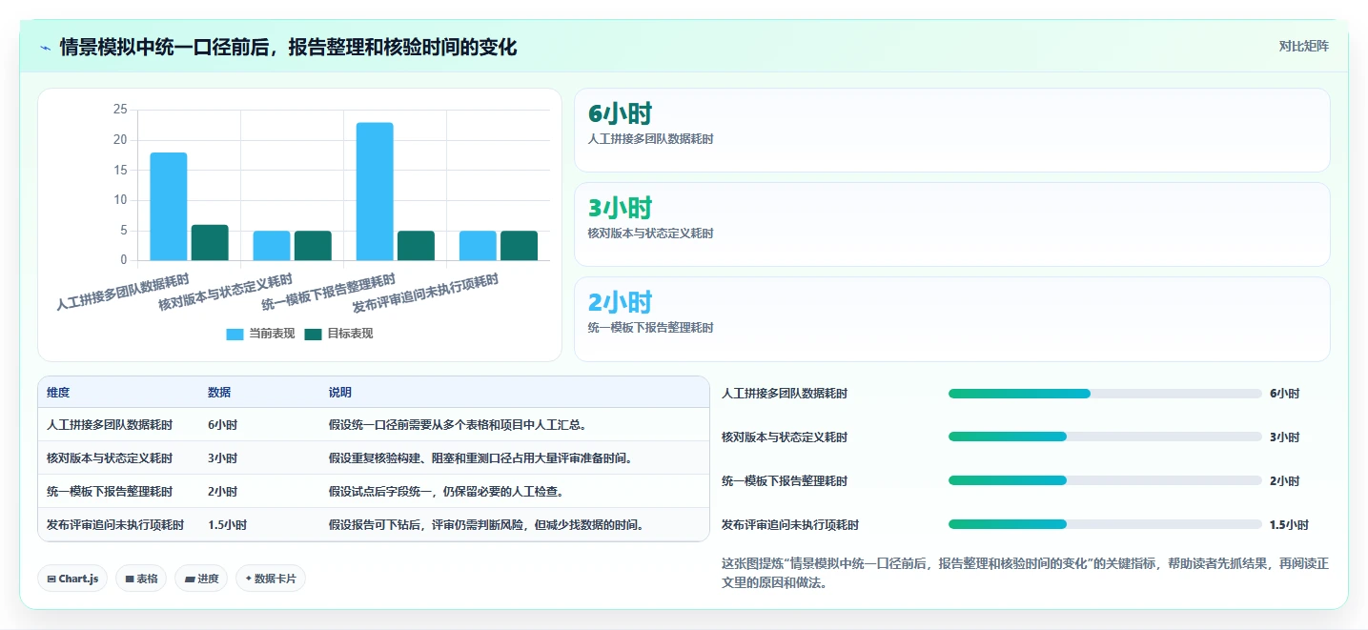Click 人工拼接多团队数据耗时 caption in the 6小时 card
Viewport: 1368px width, 630px height.
651,138
